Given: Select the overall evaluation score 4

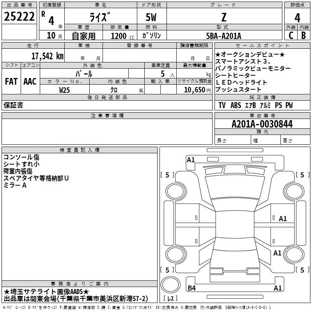Looking at the screenshot, I should pos(297,18).
